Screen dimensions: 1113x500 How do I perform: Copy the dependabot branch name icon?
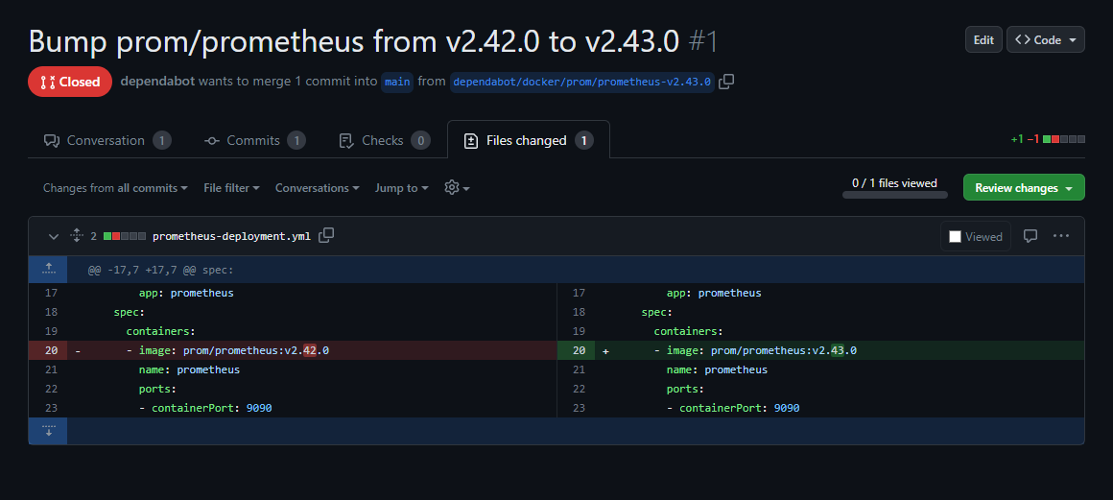pyautogui.click(x=726, y=82)
